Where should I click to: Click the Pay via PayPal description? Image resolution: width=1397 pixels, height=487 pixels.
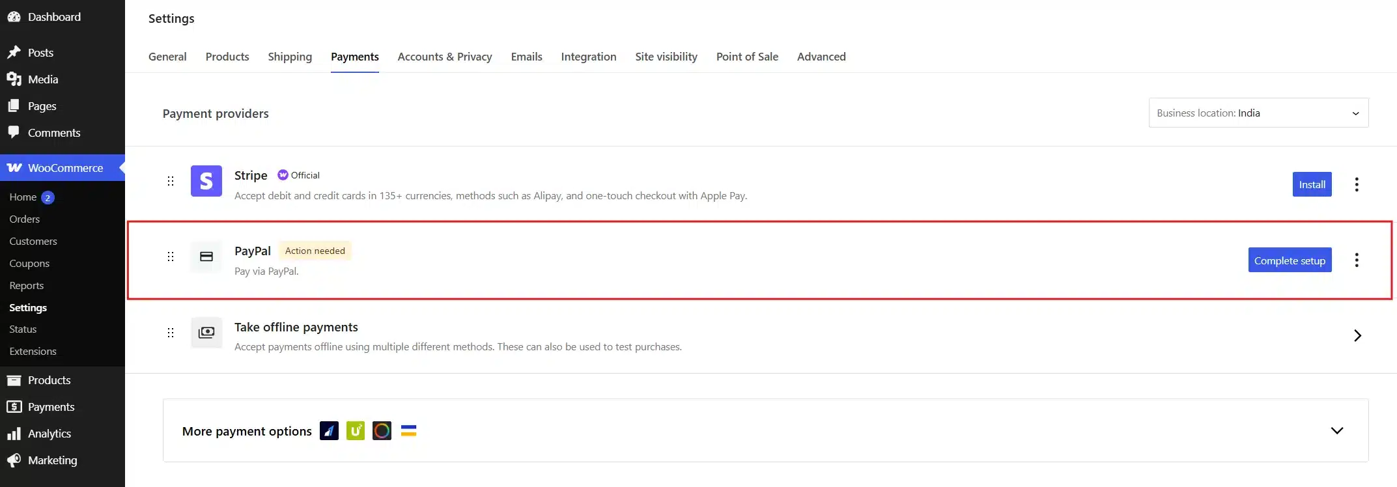266,271
